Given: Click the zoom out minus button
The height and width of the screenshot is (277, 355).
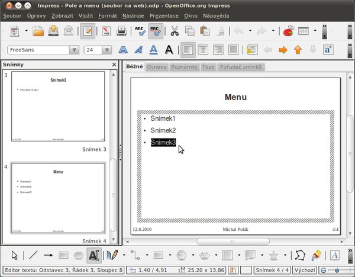Looking at the screenshot, I should (323, 270).
